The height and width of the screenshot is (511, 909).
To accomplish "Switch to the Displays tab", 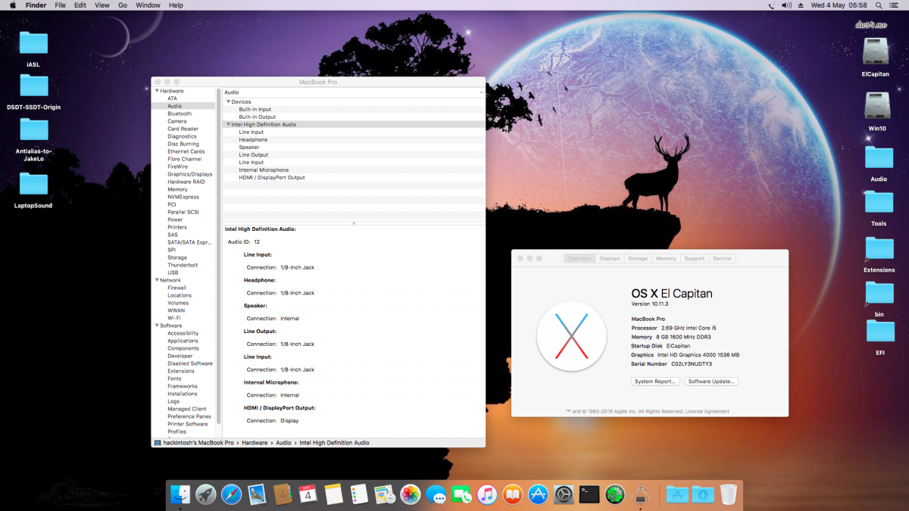I will tap(610, 258).
